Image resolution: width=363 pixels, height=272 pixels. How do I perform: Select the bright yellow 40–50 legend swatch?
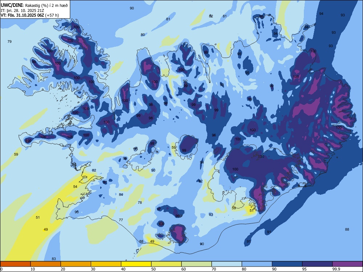(136, 264)
